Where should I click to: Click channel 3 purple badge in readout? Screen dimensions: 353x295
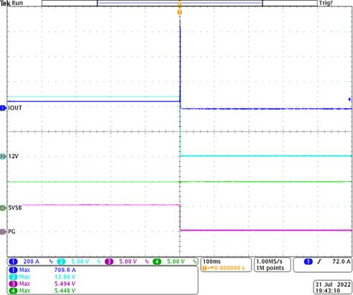coord(109,261)
